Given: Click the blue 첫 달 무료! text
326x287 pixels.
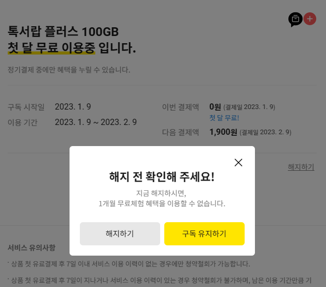Looking at the screenshot, I should click(224, 118).
